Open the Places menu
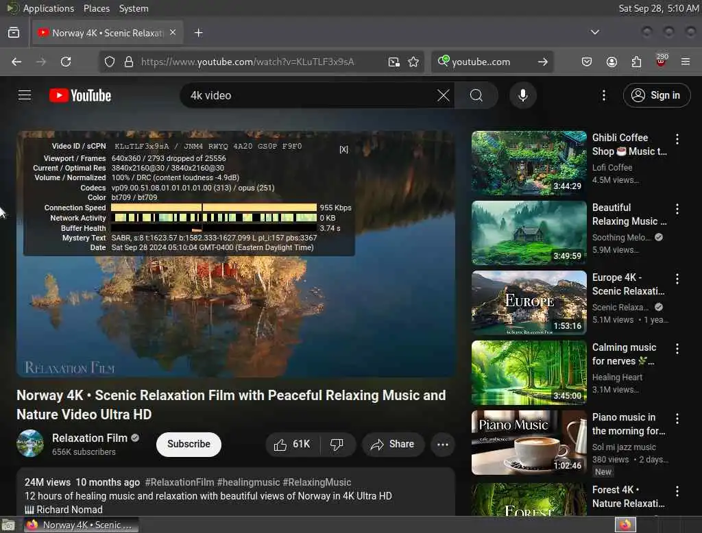 click(x=96, y=8)
